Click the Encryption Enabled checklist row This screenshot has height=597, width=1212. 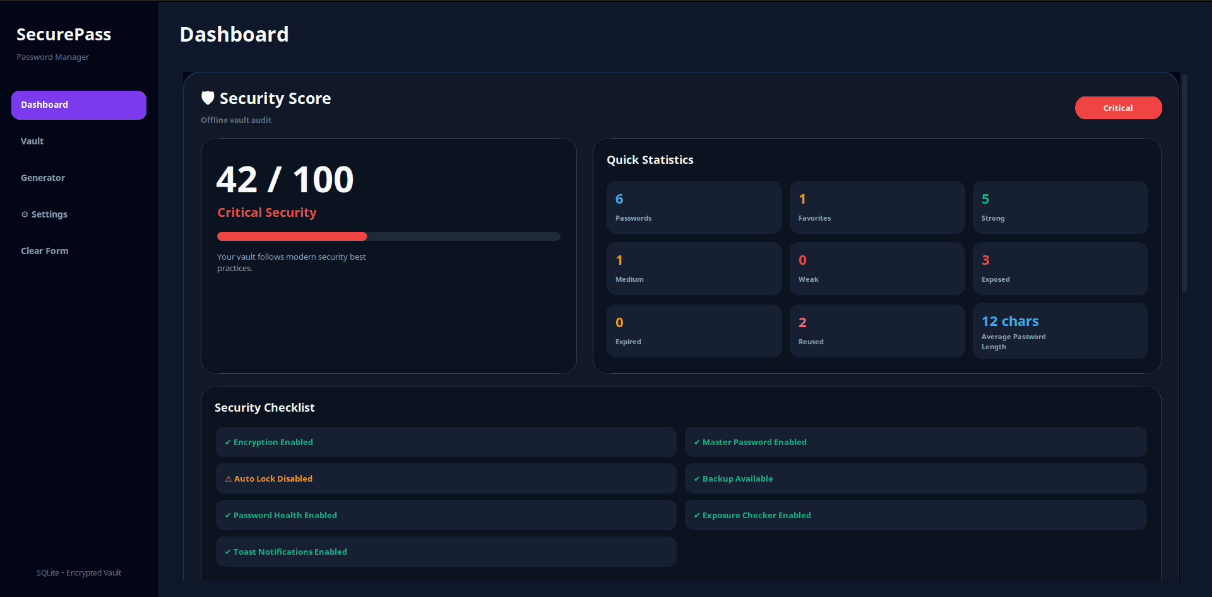tap(446, 442)
